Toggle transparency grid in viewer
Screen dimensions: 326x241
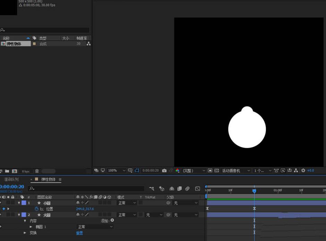[216, 171]
